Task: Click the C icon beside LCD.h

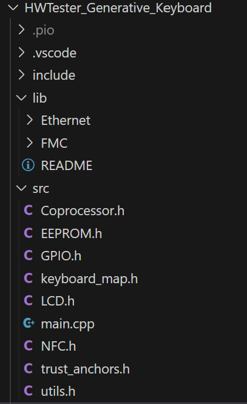Action: point(28,300)
